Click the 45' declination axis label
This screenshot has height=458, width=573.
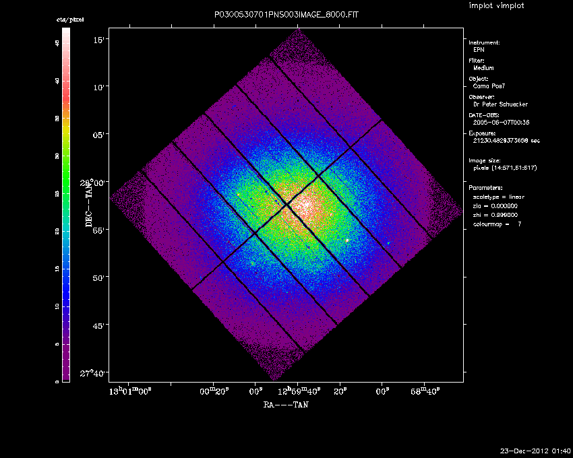(x=98, y=325)
